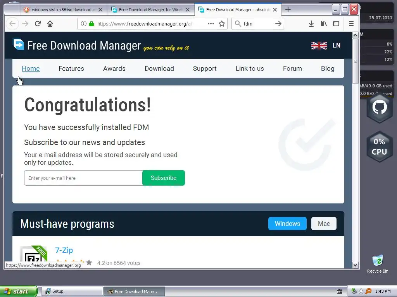The height and width of the screenshot is (297, 397).
Task: Click the Free Download Manager logo icon
Action: point(19,44)
